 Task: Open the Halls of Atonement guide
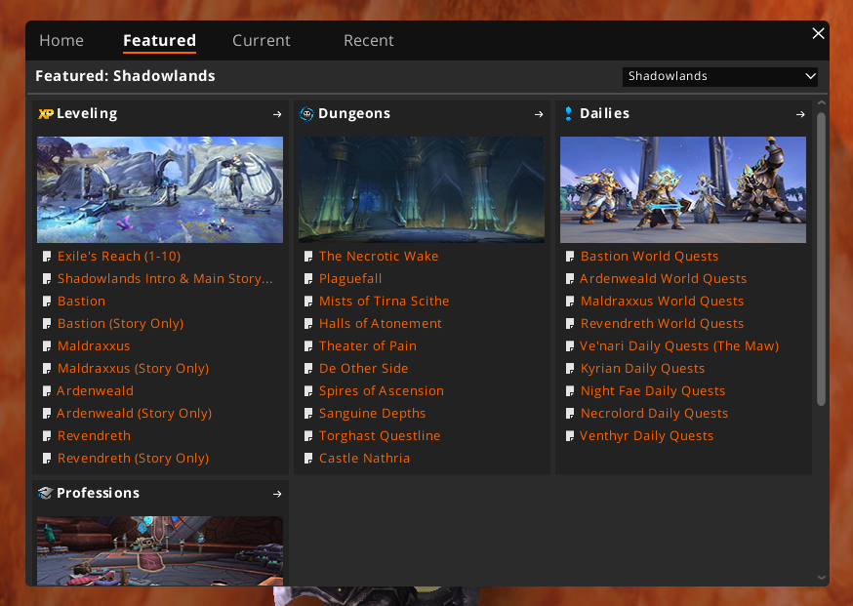381,324
